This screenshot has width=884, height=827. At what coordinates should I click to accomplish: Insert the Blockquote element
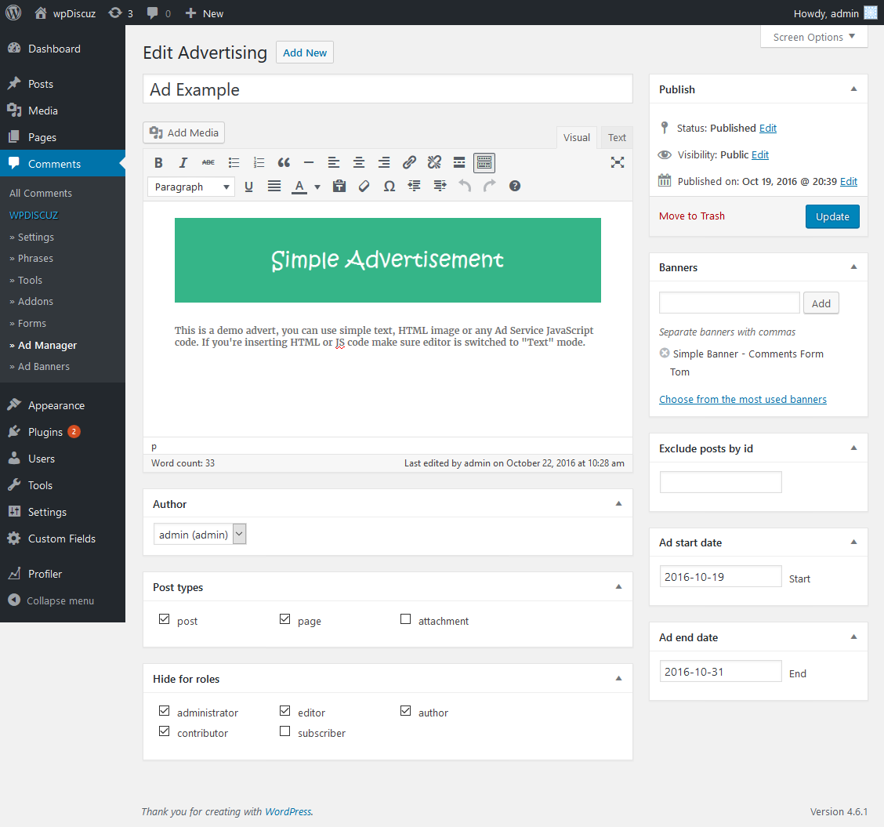(284, 162)
